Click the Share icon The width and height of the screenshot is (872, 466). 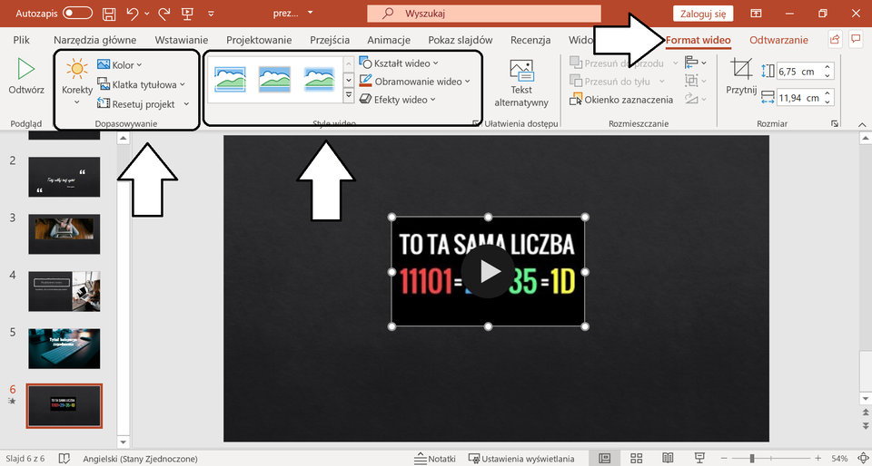tap(834, 39)
